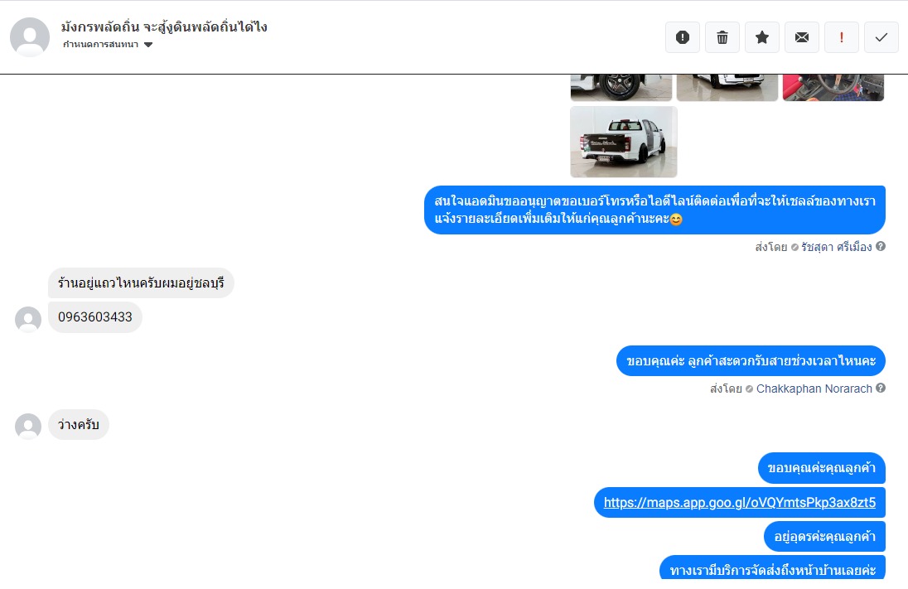Click the spam report exclamation circle icon
Viewport: 908px width, 589px height.
[683, 37]
